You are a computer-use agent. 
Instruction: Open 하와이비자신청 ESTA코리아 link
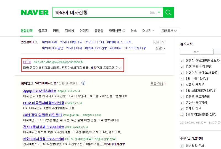click(44, 139)
